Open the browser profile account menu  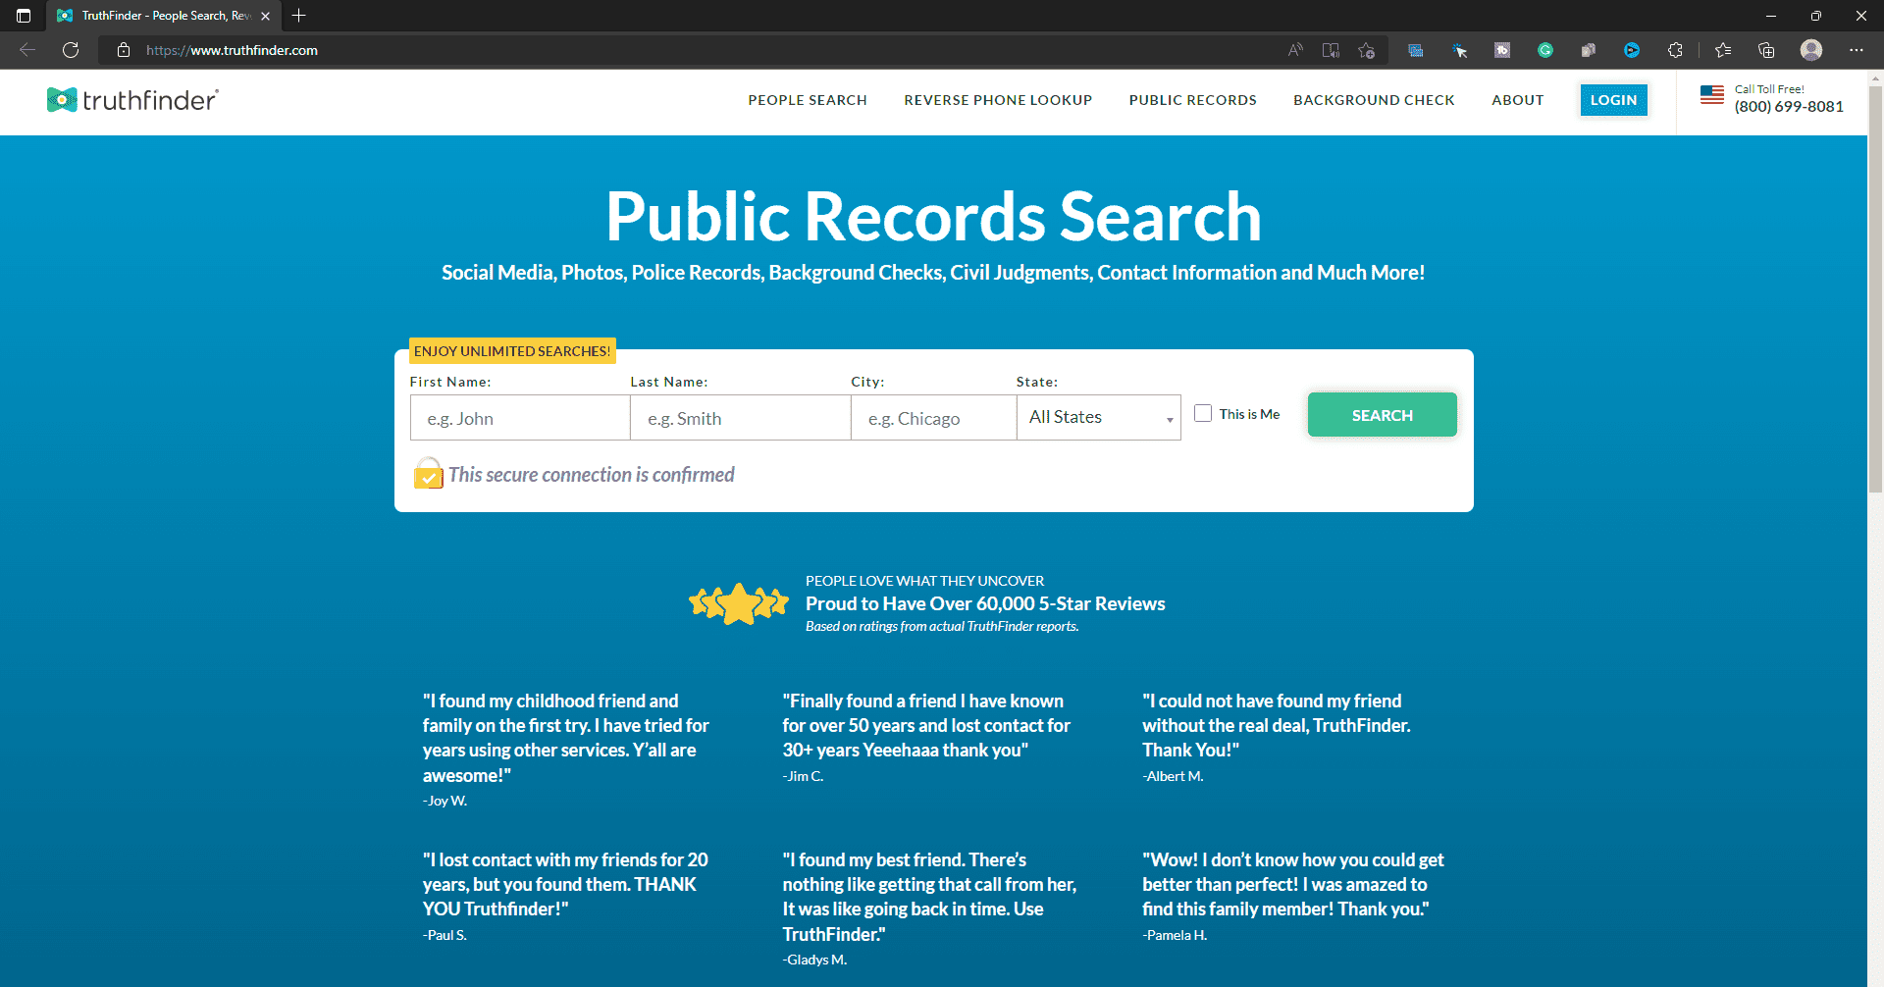(1811, 50)
